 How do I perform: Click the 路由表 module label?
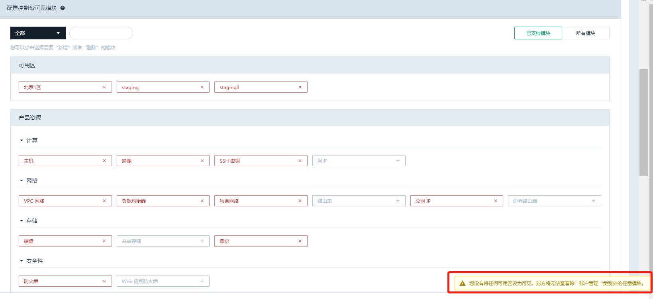pos(325,201)
